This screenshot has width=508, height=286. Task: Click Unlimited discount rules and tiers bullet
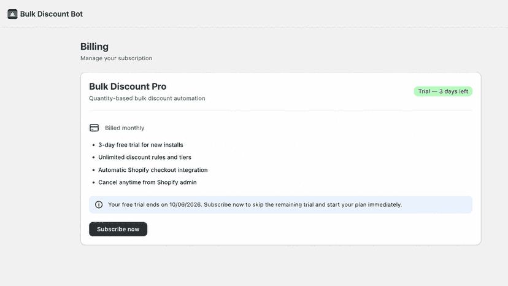[x=145, y=157]
